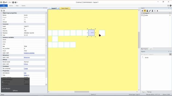Close the Properties panel
The image size is (172, 96).
pos(46,8)
